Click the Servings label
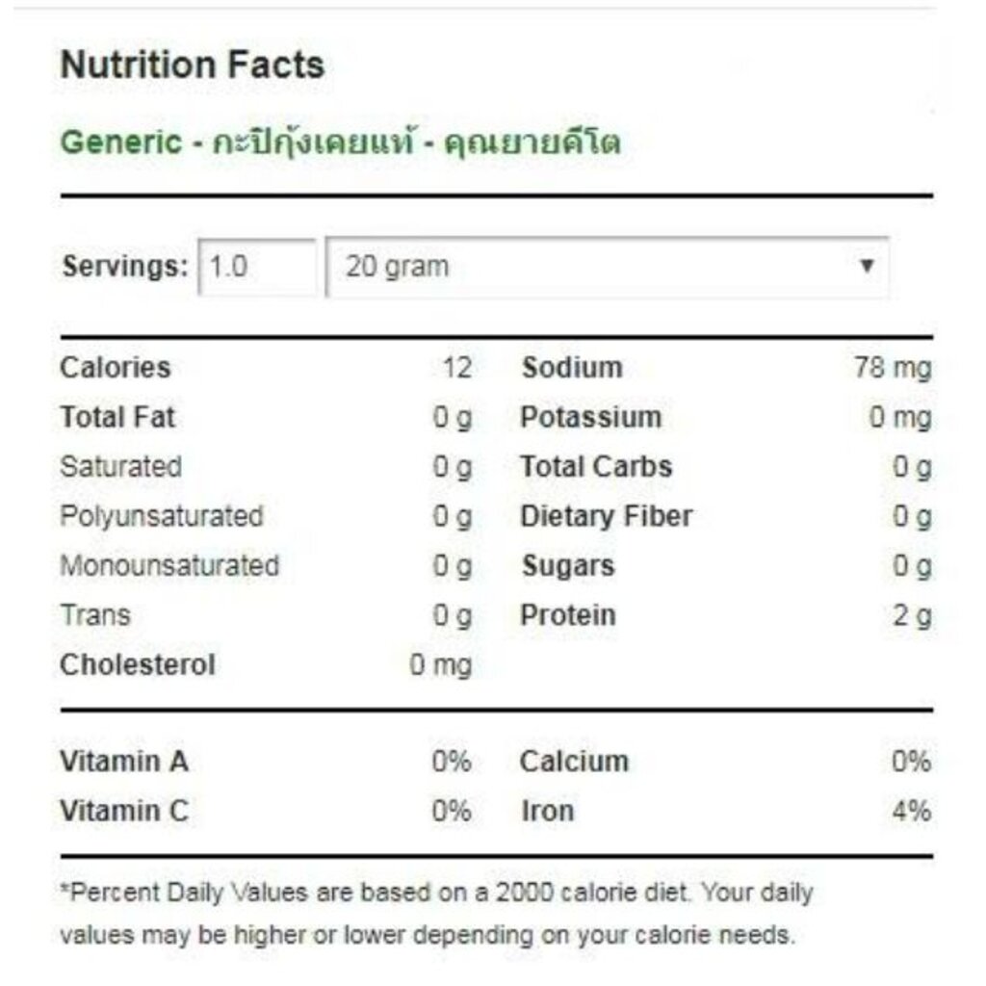The width and height of the screenshot is (986, 986). click(125, 267)
